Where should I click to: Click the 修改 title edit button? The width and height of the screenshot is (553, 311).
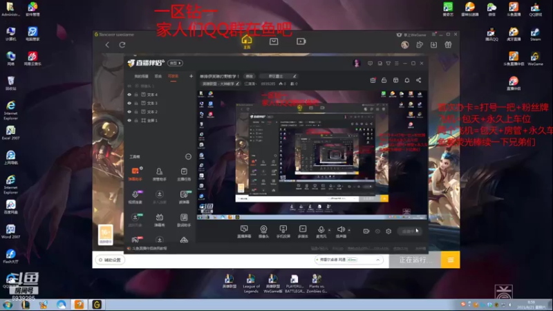[250, 76]
